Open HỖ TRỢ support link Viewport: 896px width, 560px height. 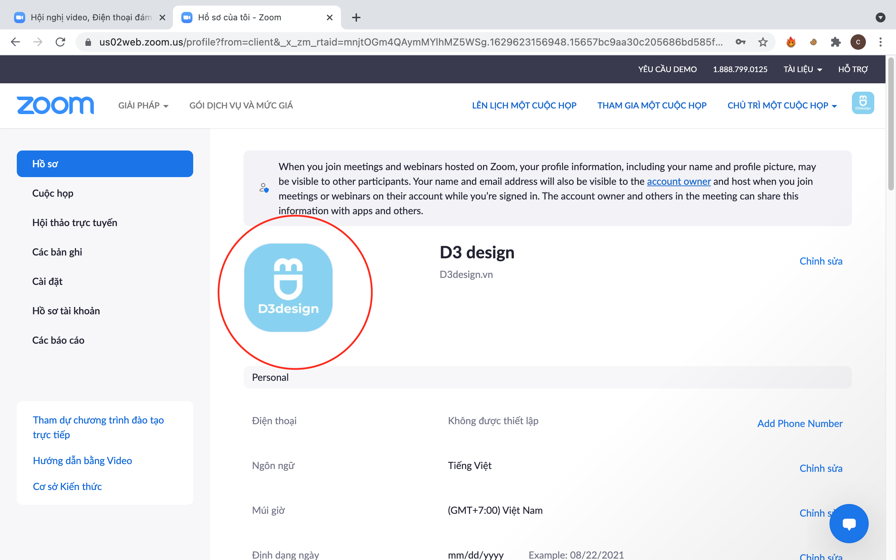click(x=853, y=69)
